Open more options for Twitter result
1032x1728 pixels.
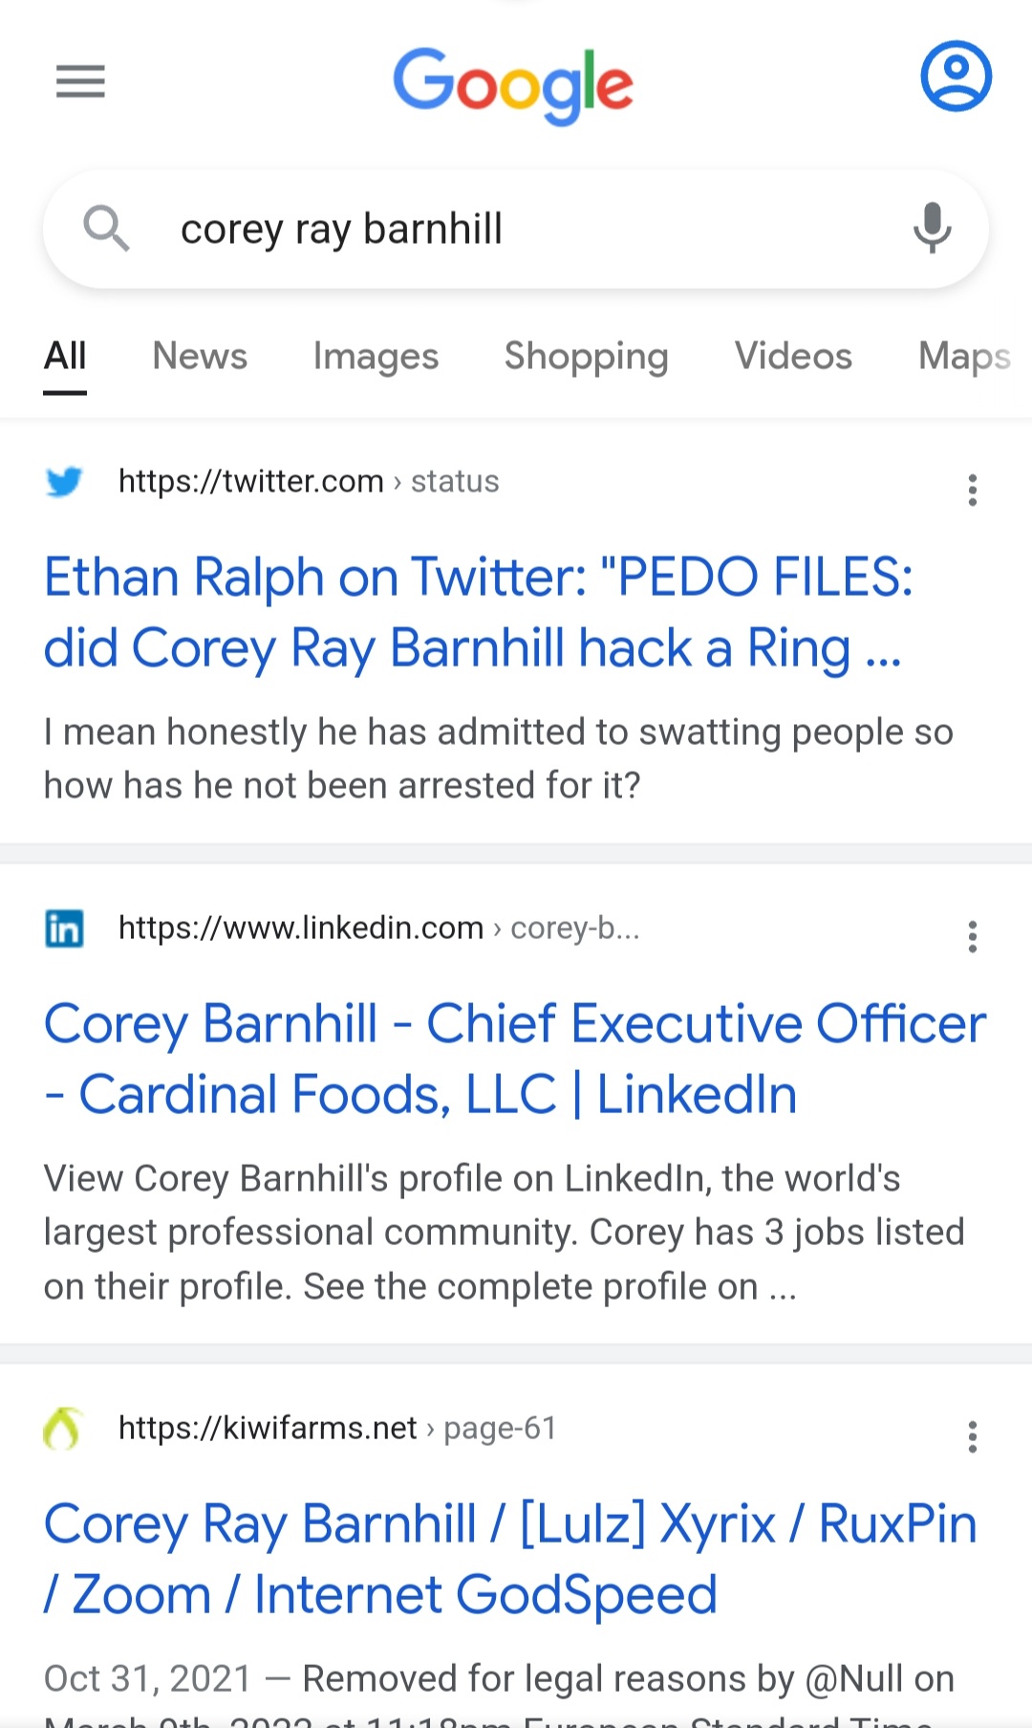(972, 490)
